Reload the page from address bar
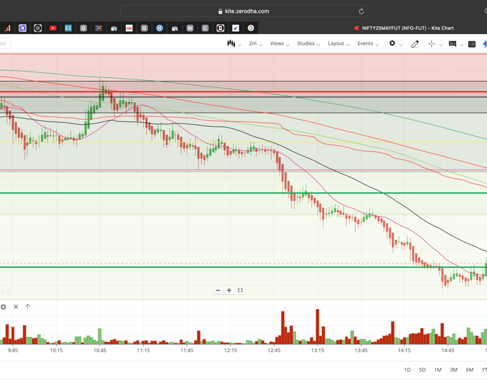Screen dimensions: 487x380 coord(361,11)
